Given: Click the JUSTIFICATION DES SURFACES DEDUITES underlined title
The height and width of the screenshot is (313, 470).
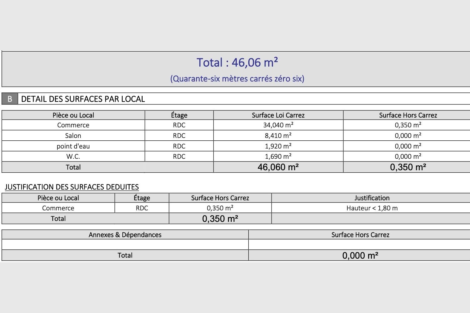Looking at the screenshot, I should click(72, 187).
